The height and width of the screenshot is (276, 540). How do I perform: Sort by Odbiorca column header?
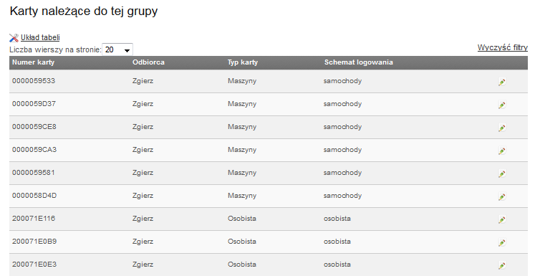point(148,62)
